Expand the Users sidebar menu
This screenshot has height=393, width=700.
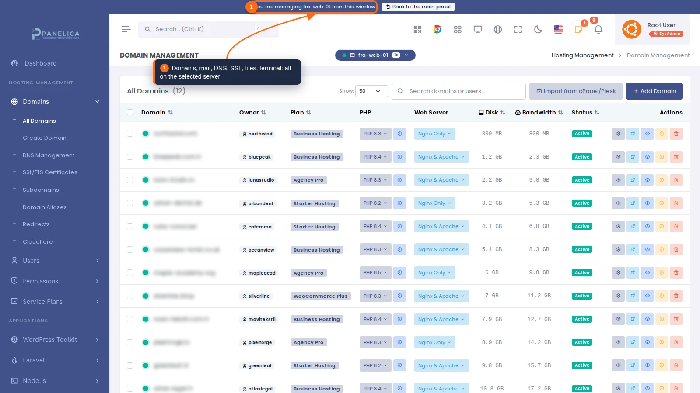55,261
